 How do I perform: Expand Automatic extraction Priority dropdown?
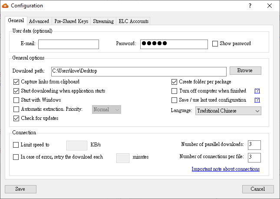point(106,109)
